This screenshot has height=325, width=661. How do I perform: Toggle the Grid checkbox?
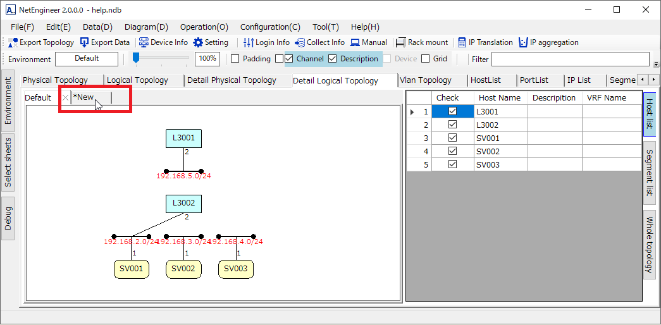click(x=426, y=59)
